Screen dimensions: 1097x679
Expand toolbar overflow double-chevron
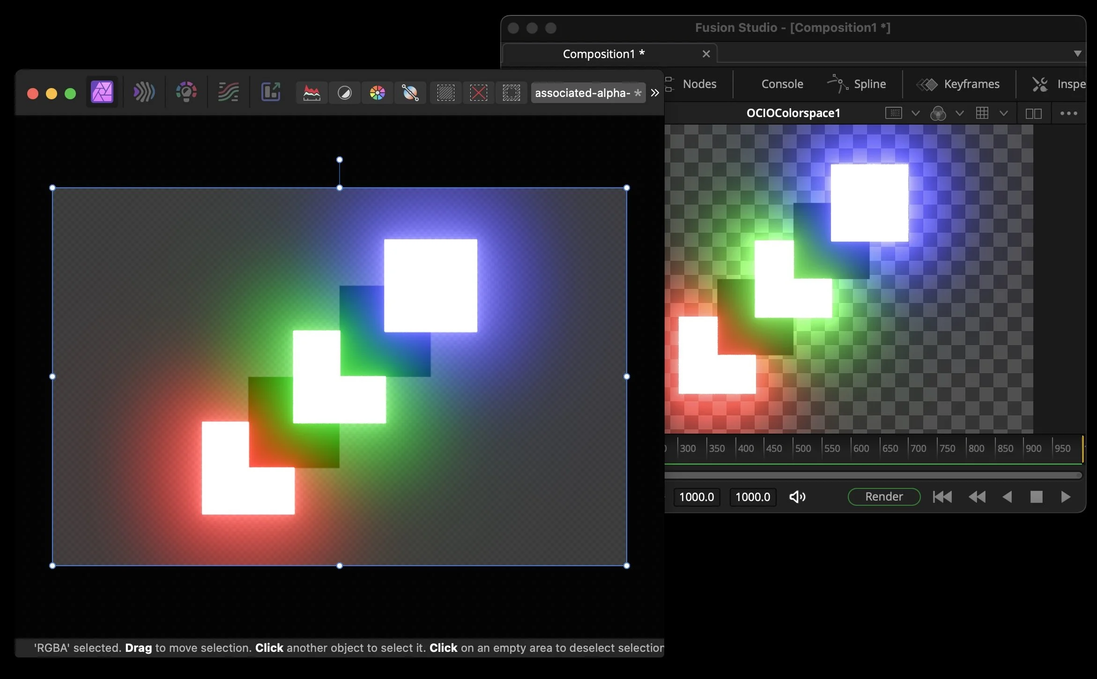tap(655, 93)
